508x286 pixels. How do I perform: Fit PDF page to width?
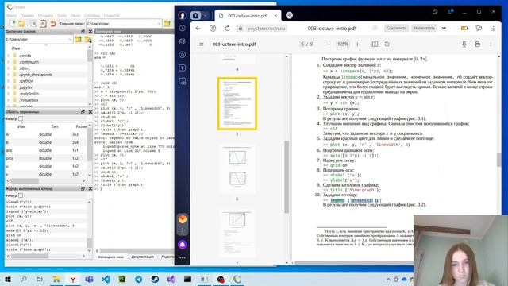pyautogui.click(x=375, y=44)
